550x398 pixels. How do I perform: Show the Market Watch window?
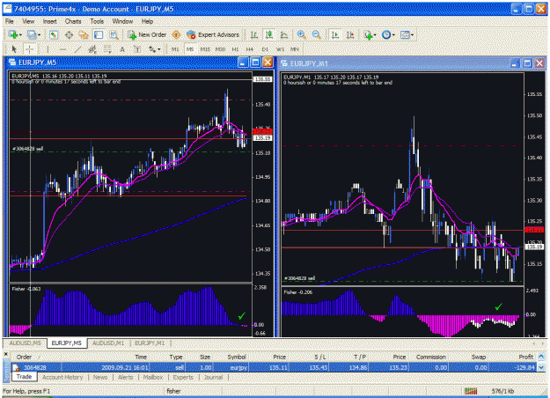point(54,34)
